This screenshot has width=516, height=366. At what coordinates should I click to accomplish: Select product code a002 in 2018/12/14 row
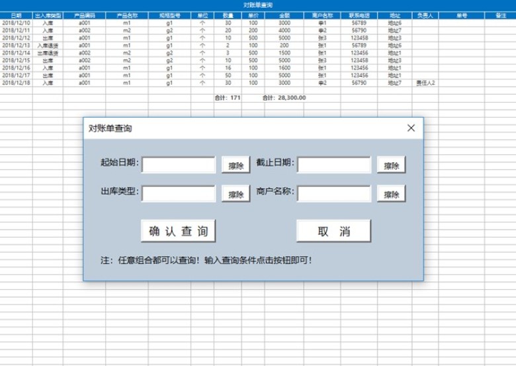84,53
